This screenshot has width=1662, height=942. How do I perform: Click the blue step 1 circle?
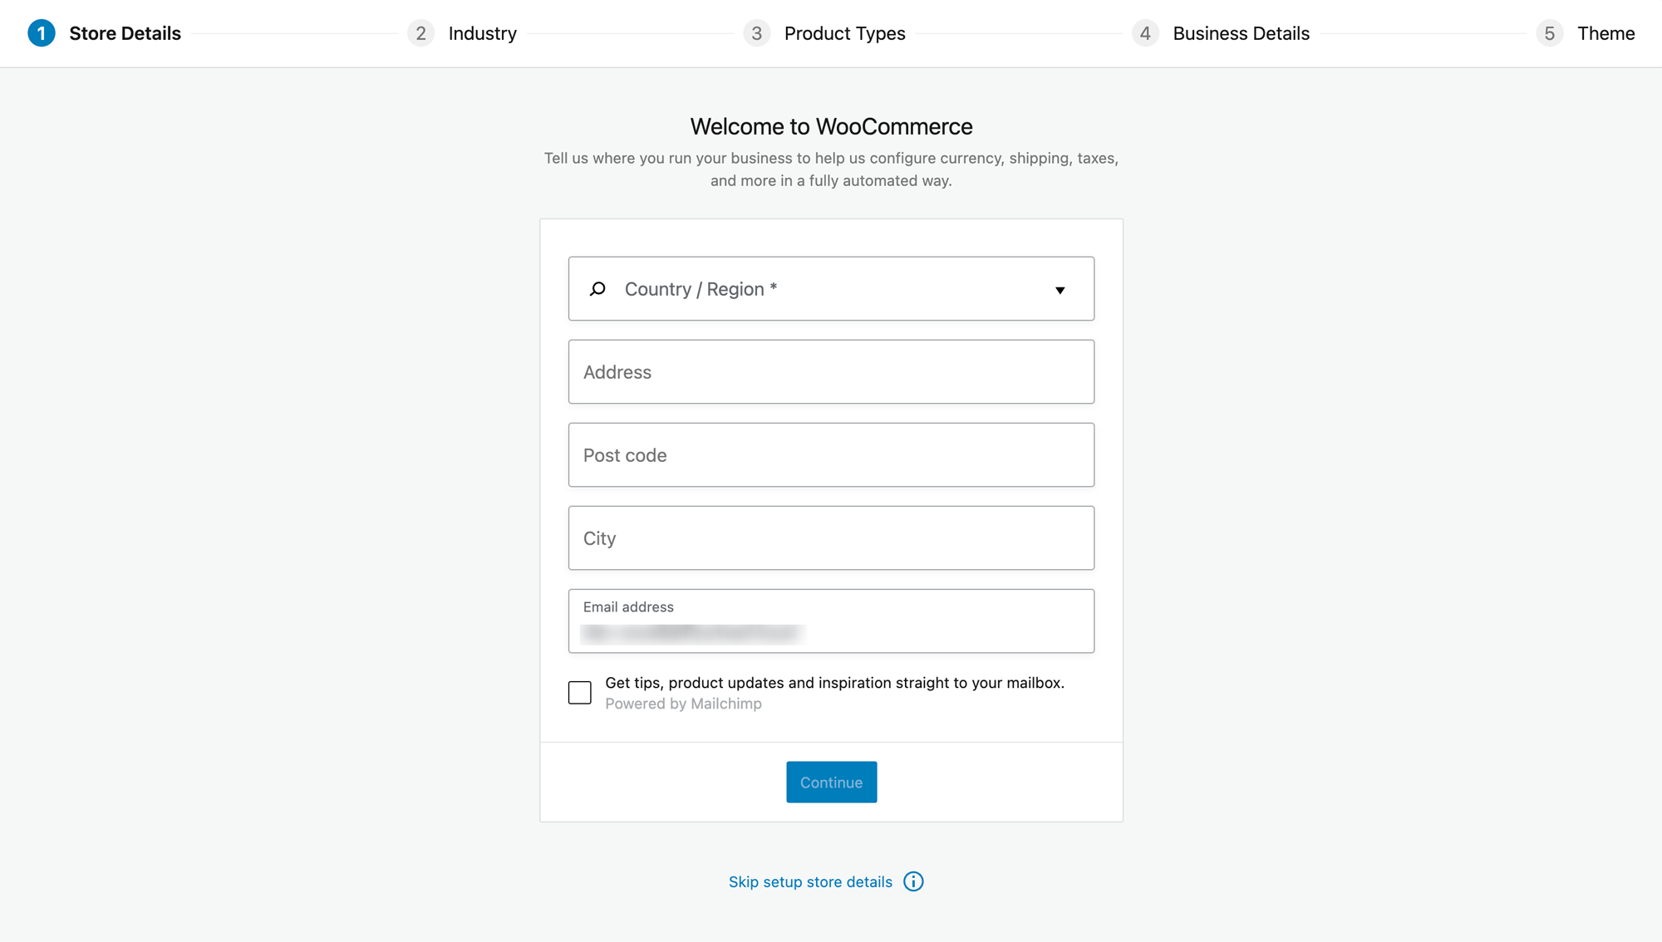pos(41,33)
